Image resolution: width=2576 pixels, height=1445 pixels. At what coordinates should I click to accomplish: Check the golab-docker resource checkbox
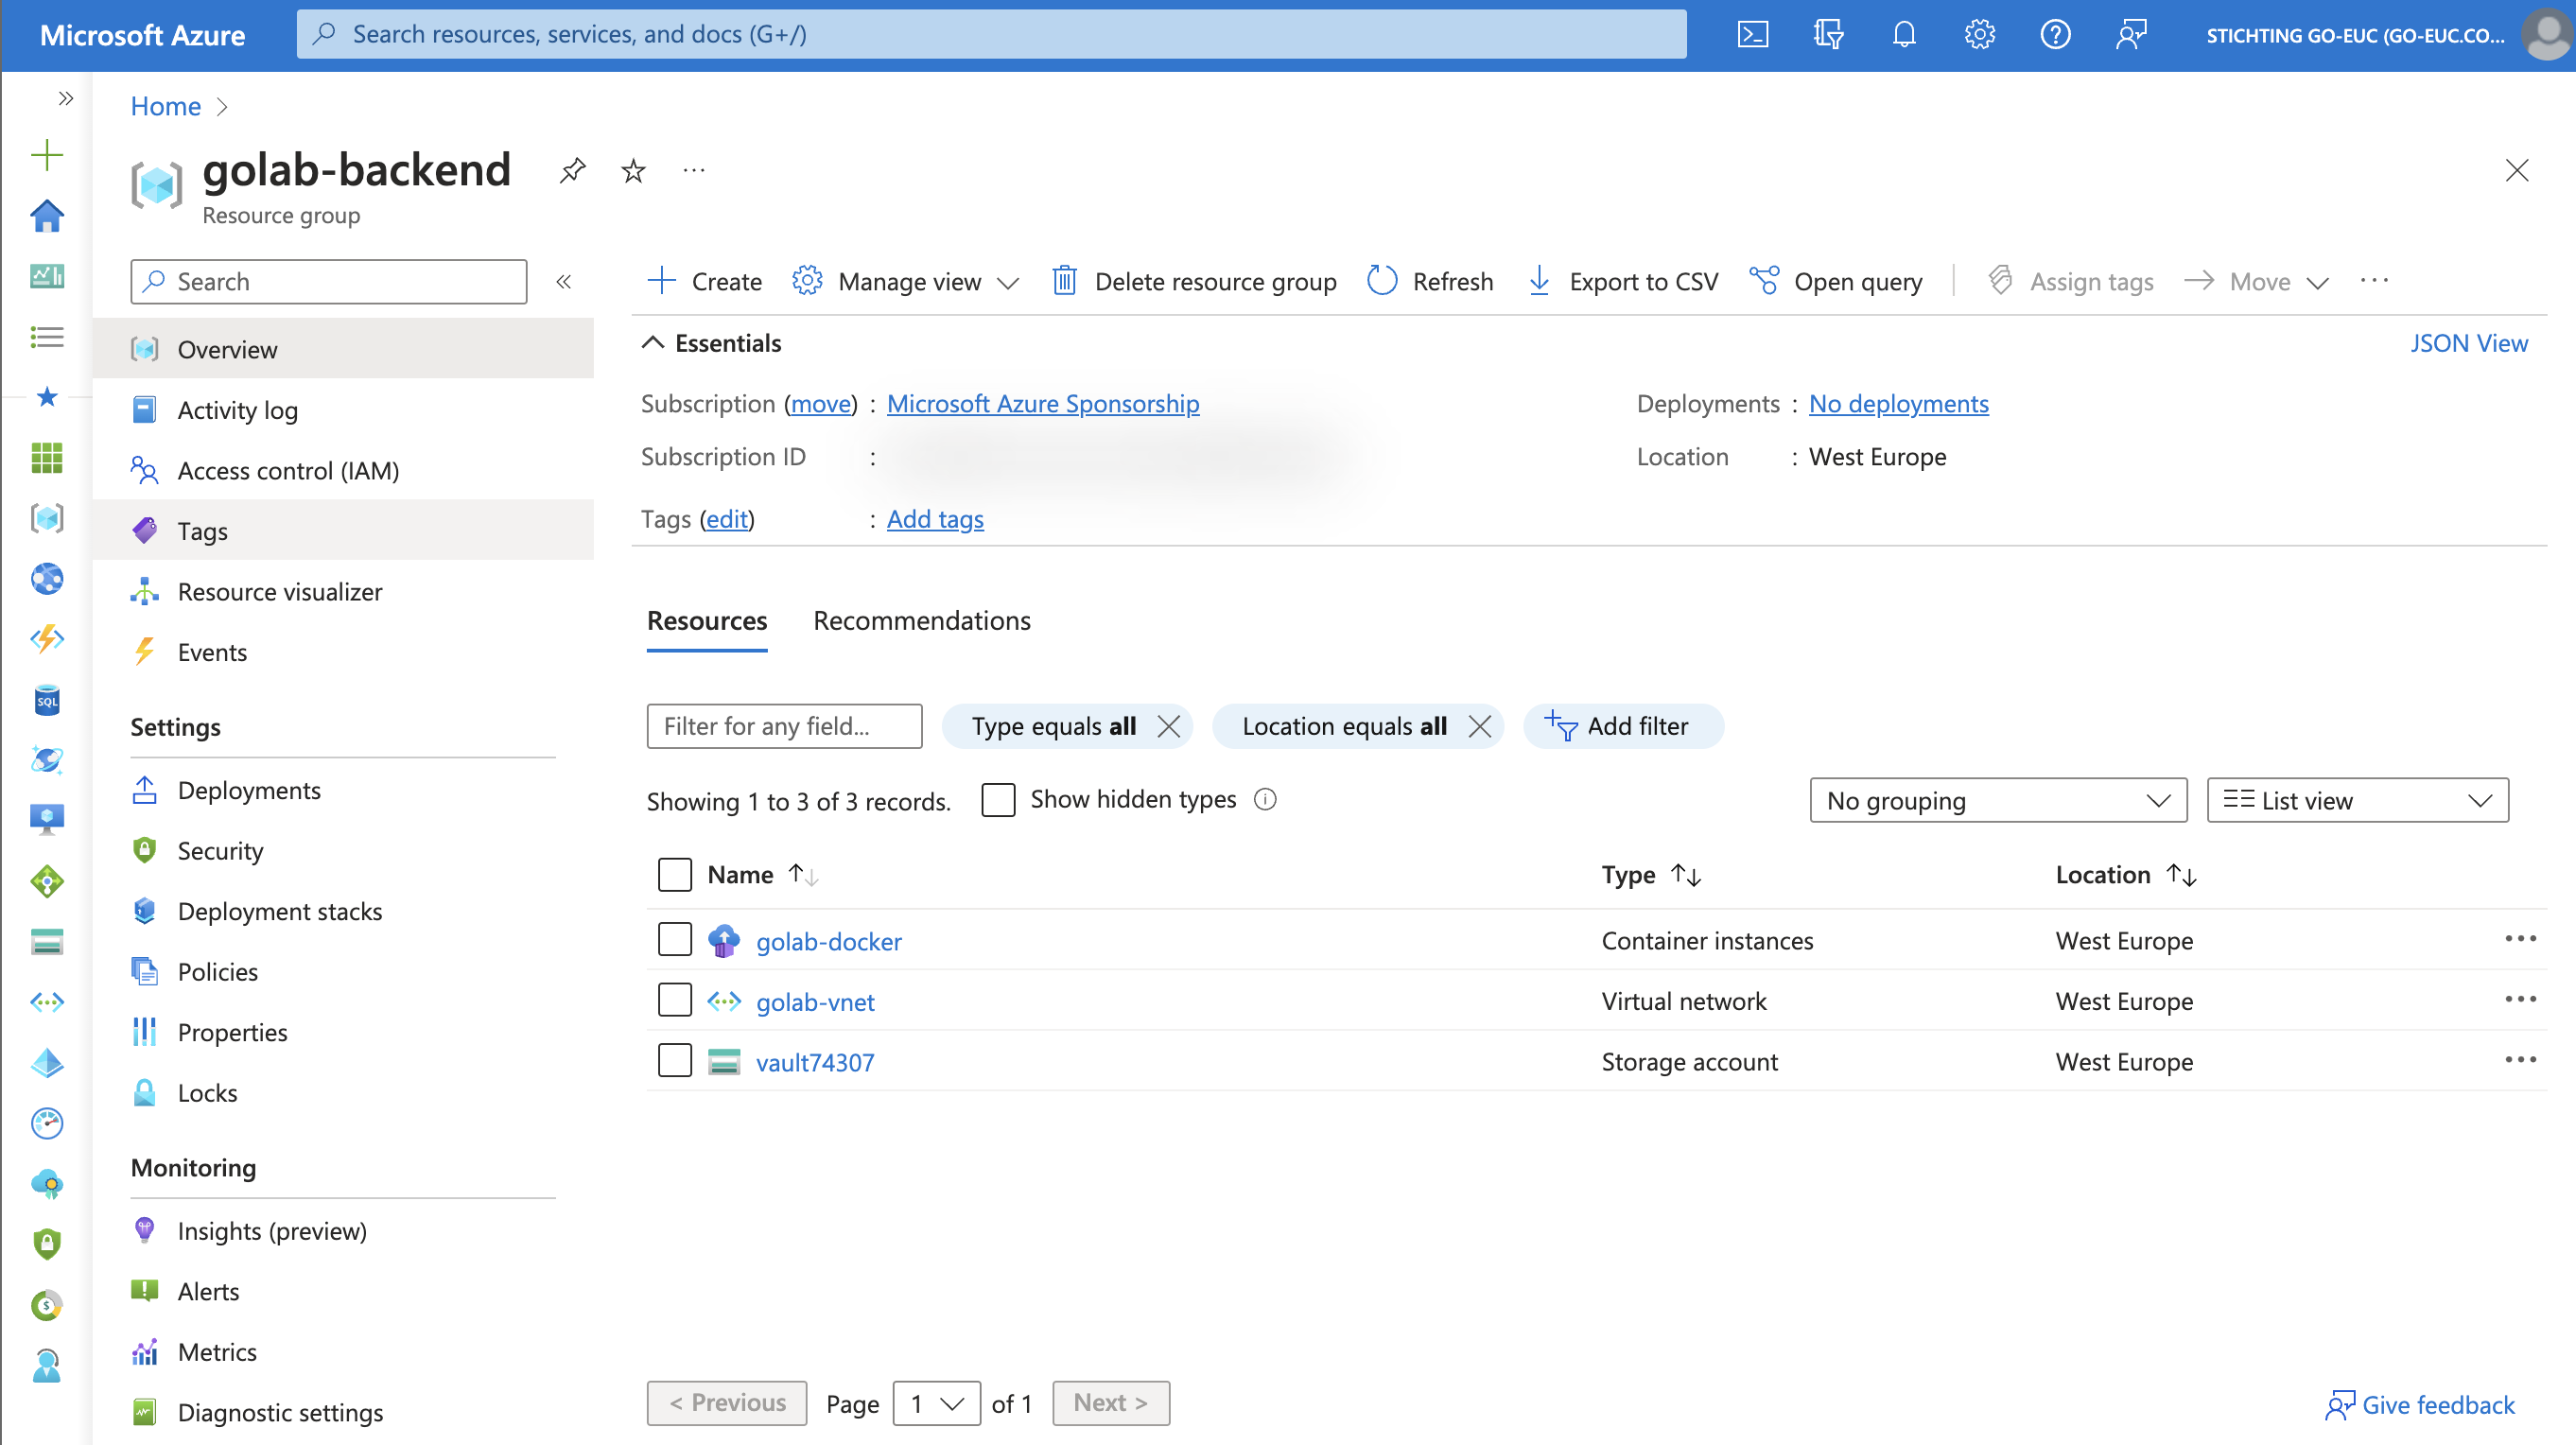pos(672,939)
